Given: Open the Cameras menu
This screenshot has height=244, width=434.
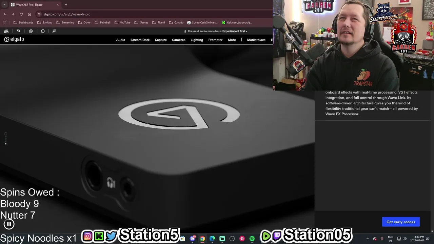Looking at the screenshot, I should [179, 40].
